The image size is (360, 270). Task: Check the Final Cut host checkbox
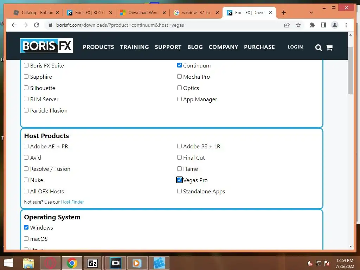(x=179, y=157)
